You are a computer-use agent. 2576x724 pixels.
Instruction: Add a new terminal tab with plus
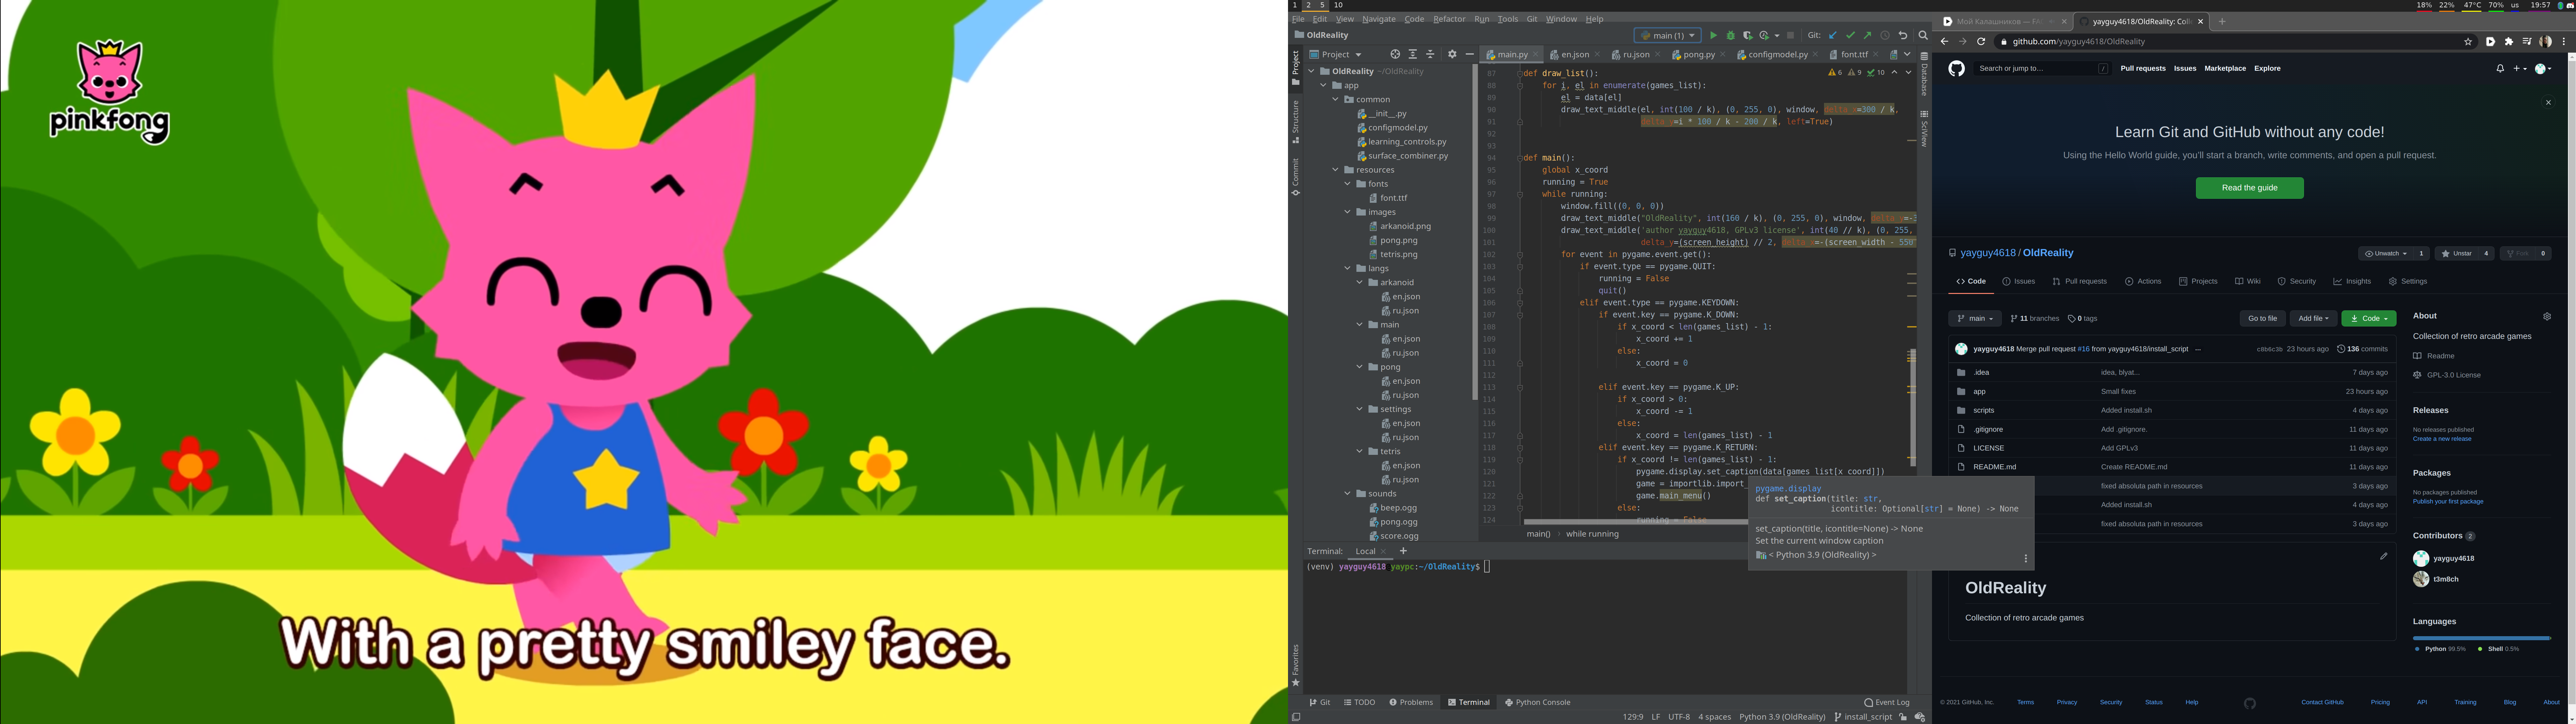[1403, 551]
